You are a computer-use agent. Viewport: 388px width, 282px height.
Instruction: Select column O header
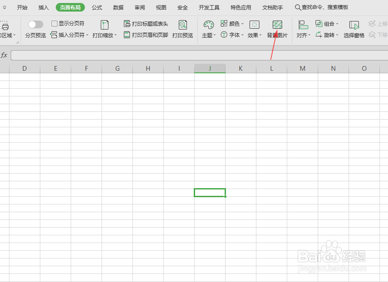364,69
